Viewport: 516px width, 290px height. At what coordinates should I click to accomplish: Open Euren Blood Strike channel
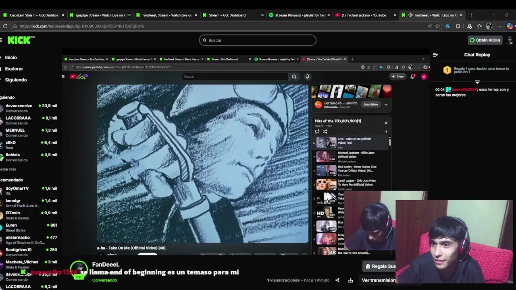point(29,228)
